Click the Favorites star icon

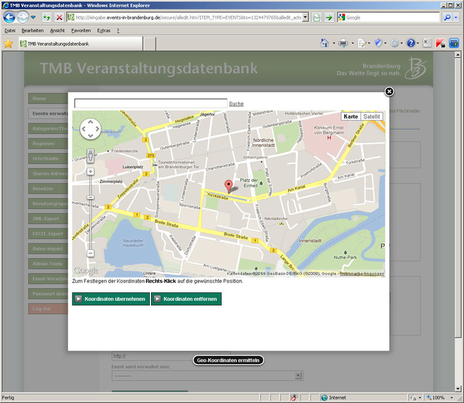pos(8,44)
